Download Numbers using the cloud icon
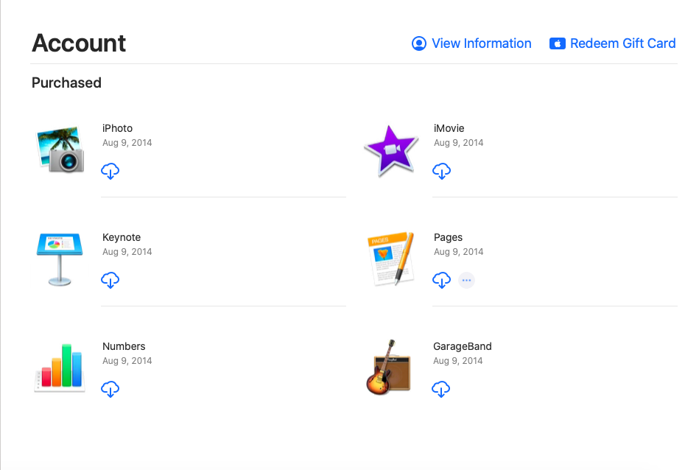 click(x=110, y=389)
